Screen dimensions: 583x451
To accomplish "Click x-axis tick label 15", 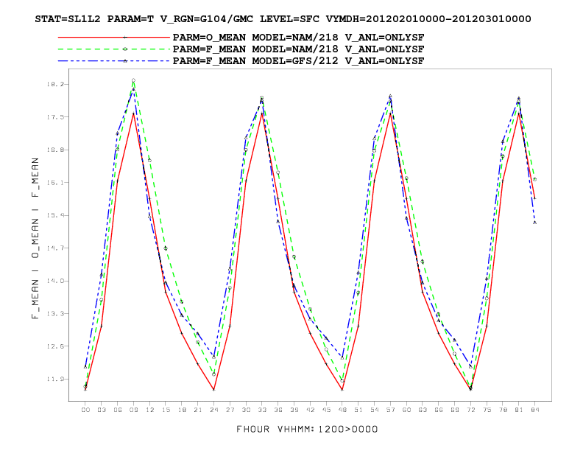I will (166, 410).
